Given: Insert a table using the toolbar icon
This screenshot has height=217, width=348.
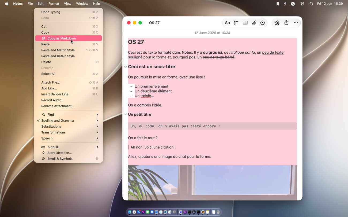Looking at the screenshot, I should click(x=245, y=23).
